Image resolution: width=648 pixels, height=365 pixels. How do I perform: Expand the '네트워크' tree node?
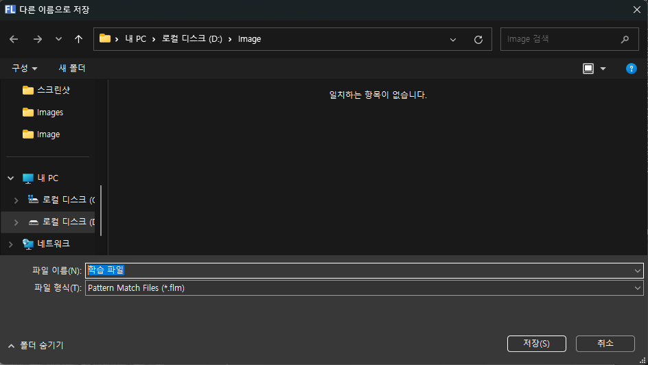pyautogui.click(x=11, y=244)
